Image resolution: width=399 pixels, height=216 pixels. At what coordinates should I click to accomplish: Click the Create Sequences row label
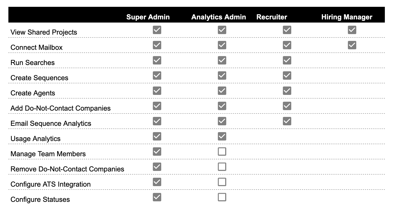39,78
